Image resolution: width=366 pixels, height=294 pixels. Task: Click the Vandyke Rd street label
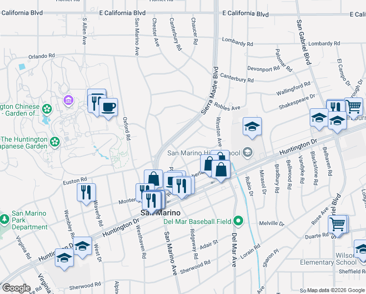[x=301, y=170]
